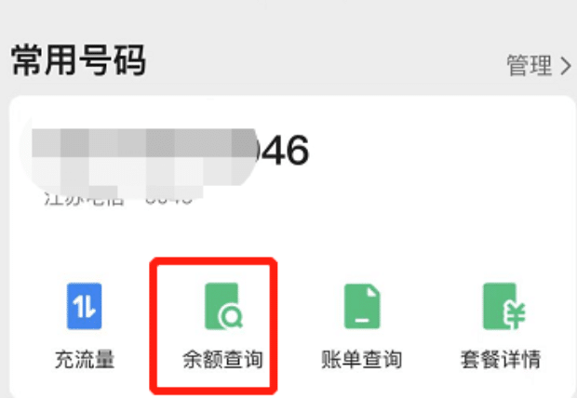Open the 管理 manage link

(530, 65)
